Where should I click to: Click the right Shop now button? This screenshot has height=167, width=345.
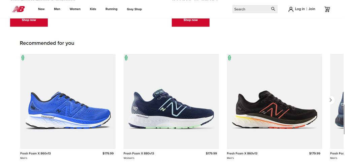point(191,20)
